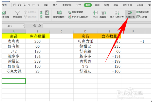Click the Name Box showing A10

click(12, 26)
